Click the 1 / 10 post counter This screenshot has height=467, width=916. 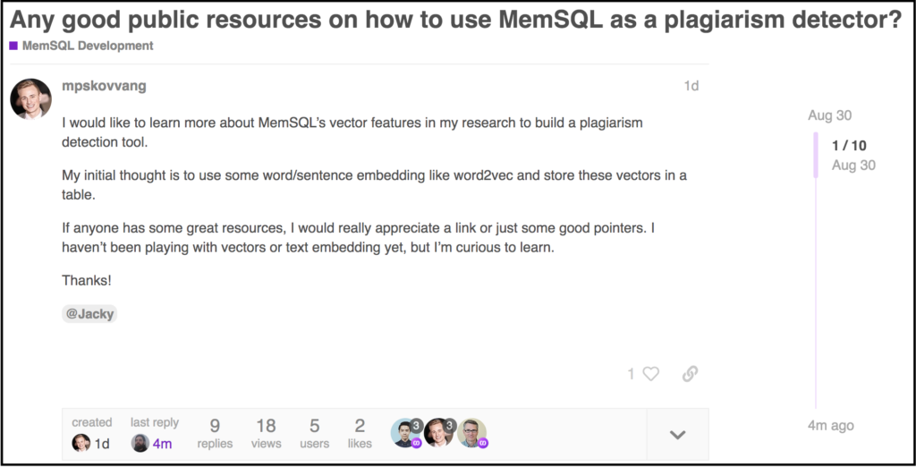coord(850,146)
